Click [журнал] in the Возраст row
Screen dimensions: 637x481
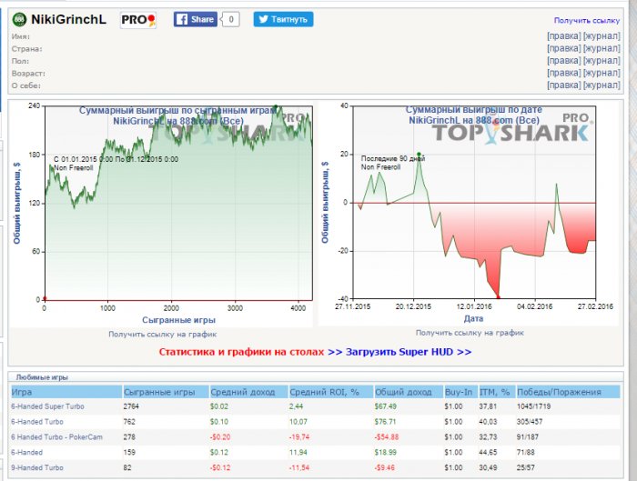602,73
